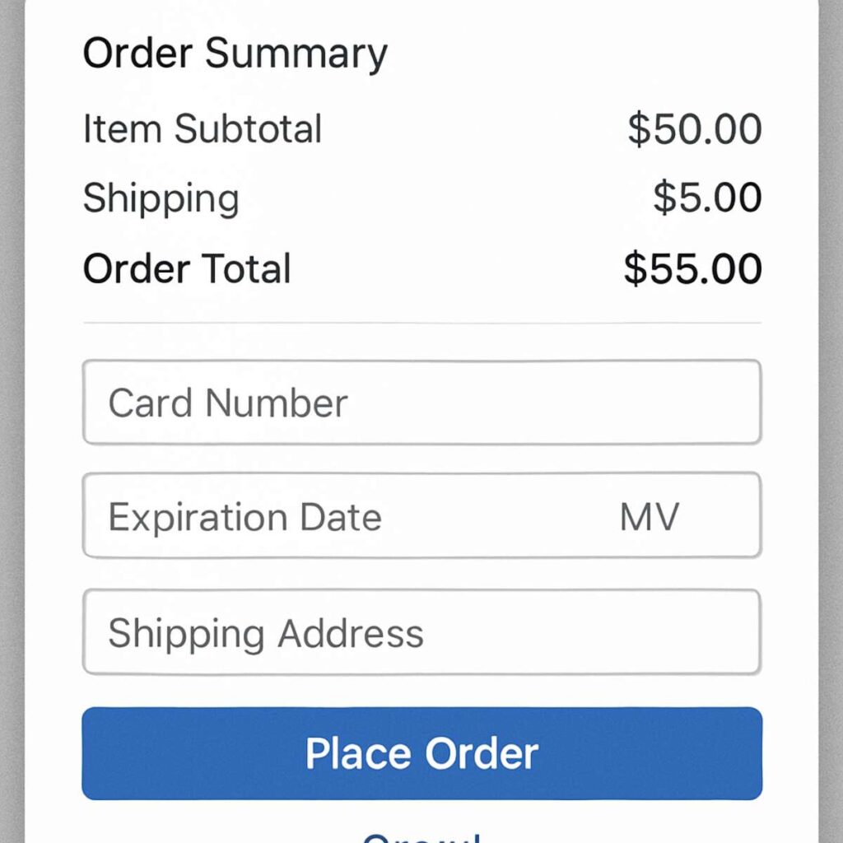The image size is (843, 843).
Task: Tap the Place Order blue bar
Action: click(421, 752)
